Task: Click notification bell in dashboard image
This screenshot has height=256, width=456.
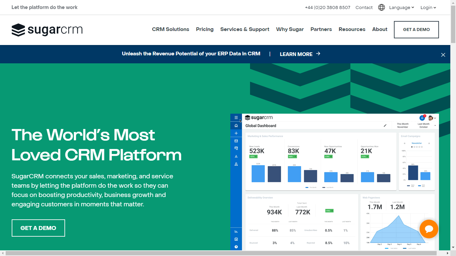Action: tap(422, 118)
